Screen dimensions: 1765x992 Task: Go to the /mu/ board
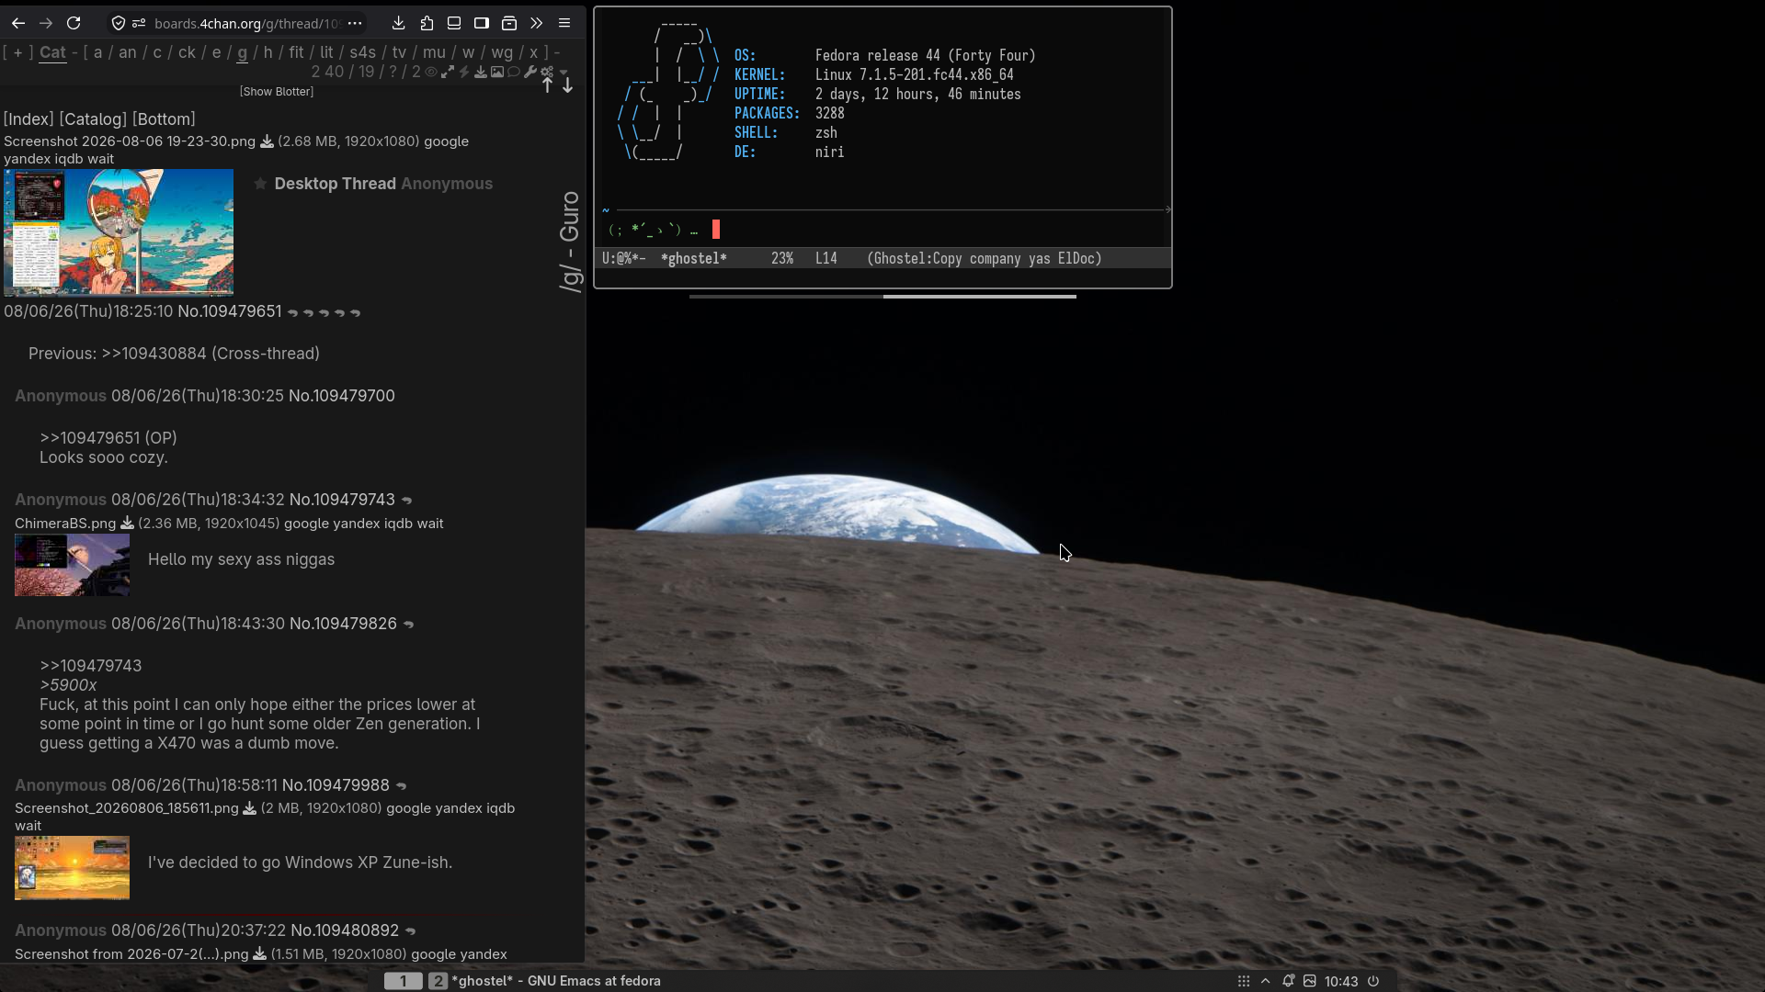click(x=434, y=52)
